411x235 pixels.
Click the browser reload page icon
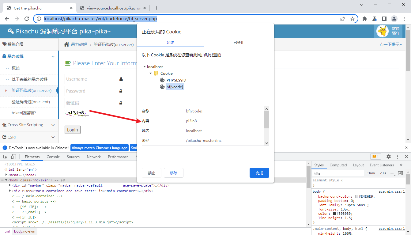[27, 19]
